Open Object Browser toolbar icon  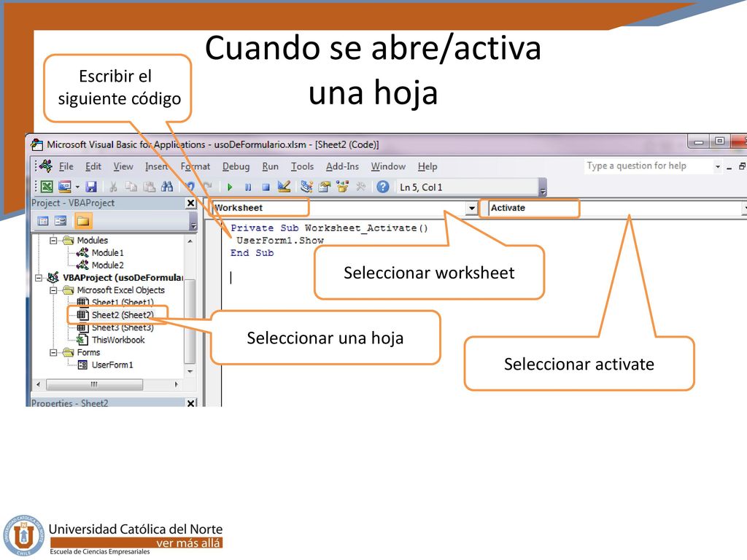click(x=342, y=187)
